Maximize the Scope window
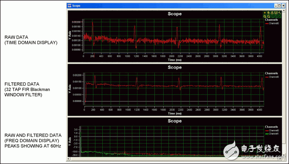289x164 pixels. (279, 6)
